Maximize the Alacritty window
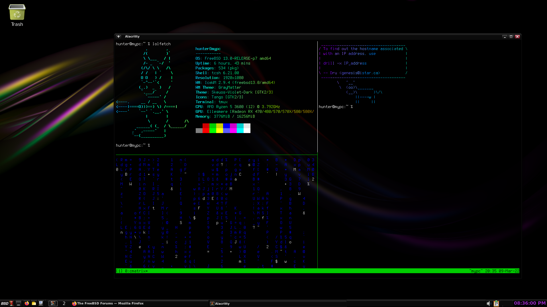Image resolution: width=547 pixels, height=307 pixels. [x=511, y=36]
